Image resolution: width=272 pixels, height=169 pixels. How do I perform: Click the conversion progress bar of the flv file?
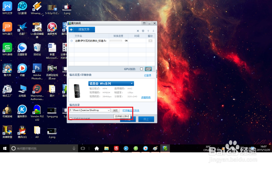click(x=116, y=41)
